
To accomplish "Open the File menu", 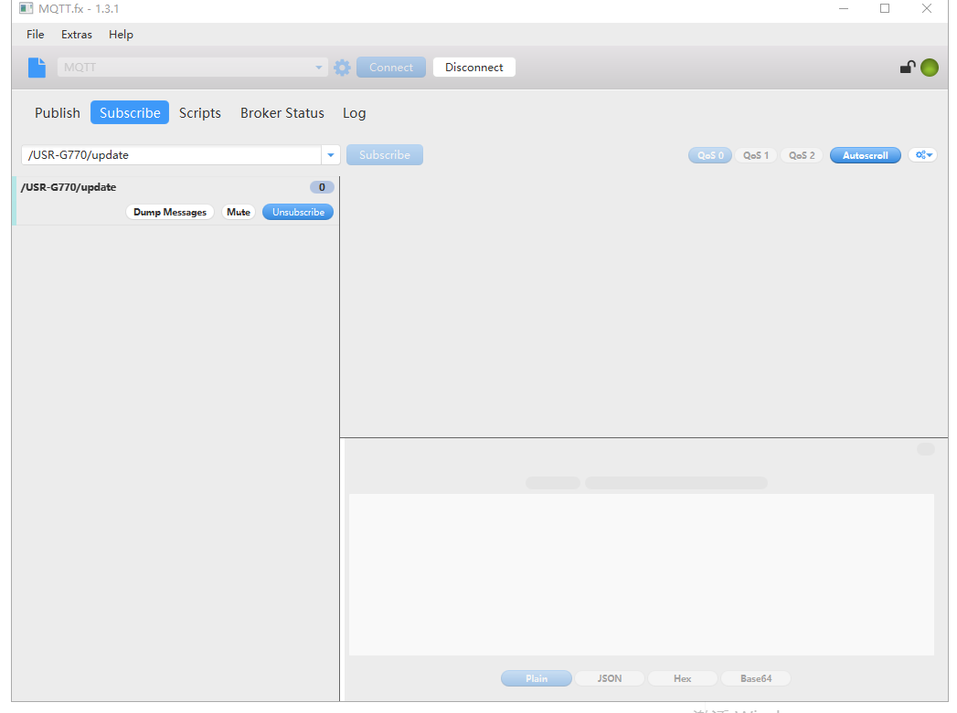I will tap(36, 35).
